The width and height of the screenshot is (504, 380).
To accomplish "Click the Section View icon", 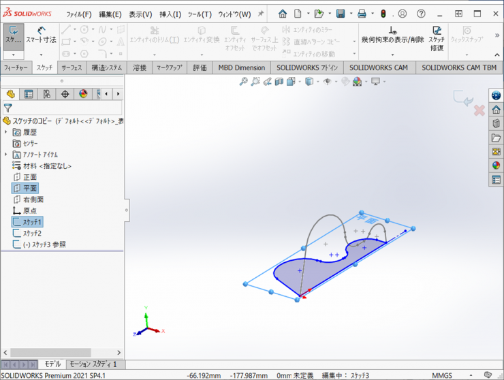I will click(x=279, y=82).
